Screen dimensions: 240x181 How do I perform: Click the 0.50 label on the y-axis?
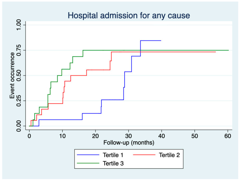pyautogui.click(x=18, y=75)
